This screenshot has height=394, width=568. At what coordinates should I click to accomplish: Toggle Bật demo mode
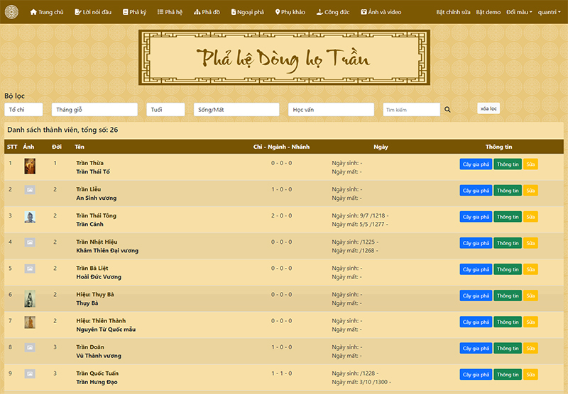click(x=488, y=12)
